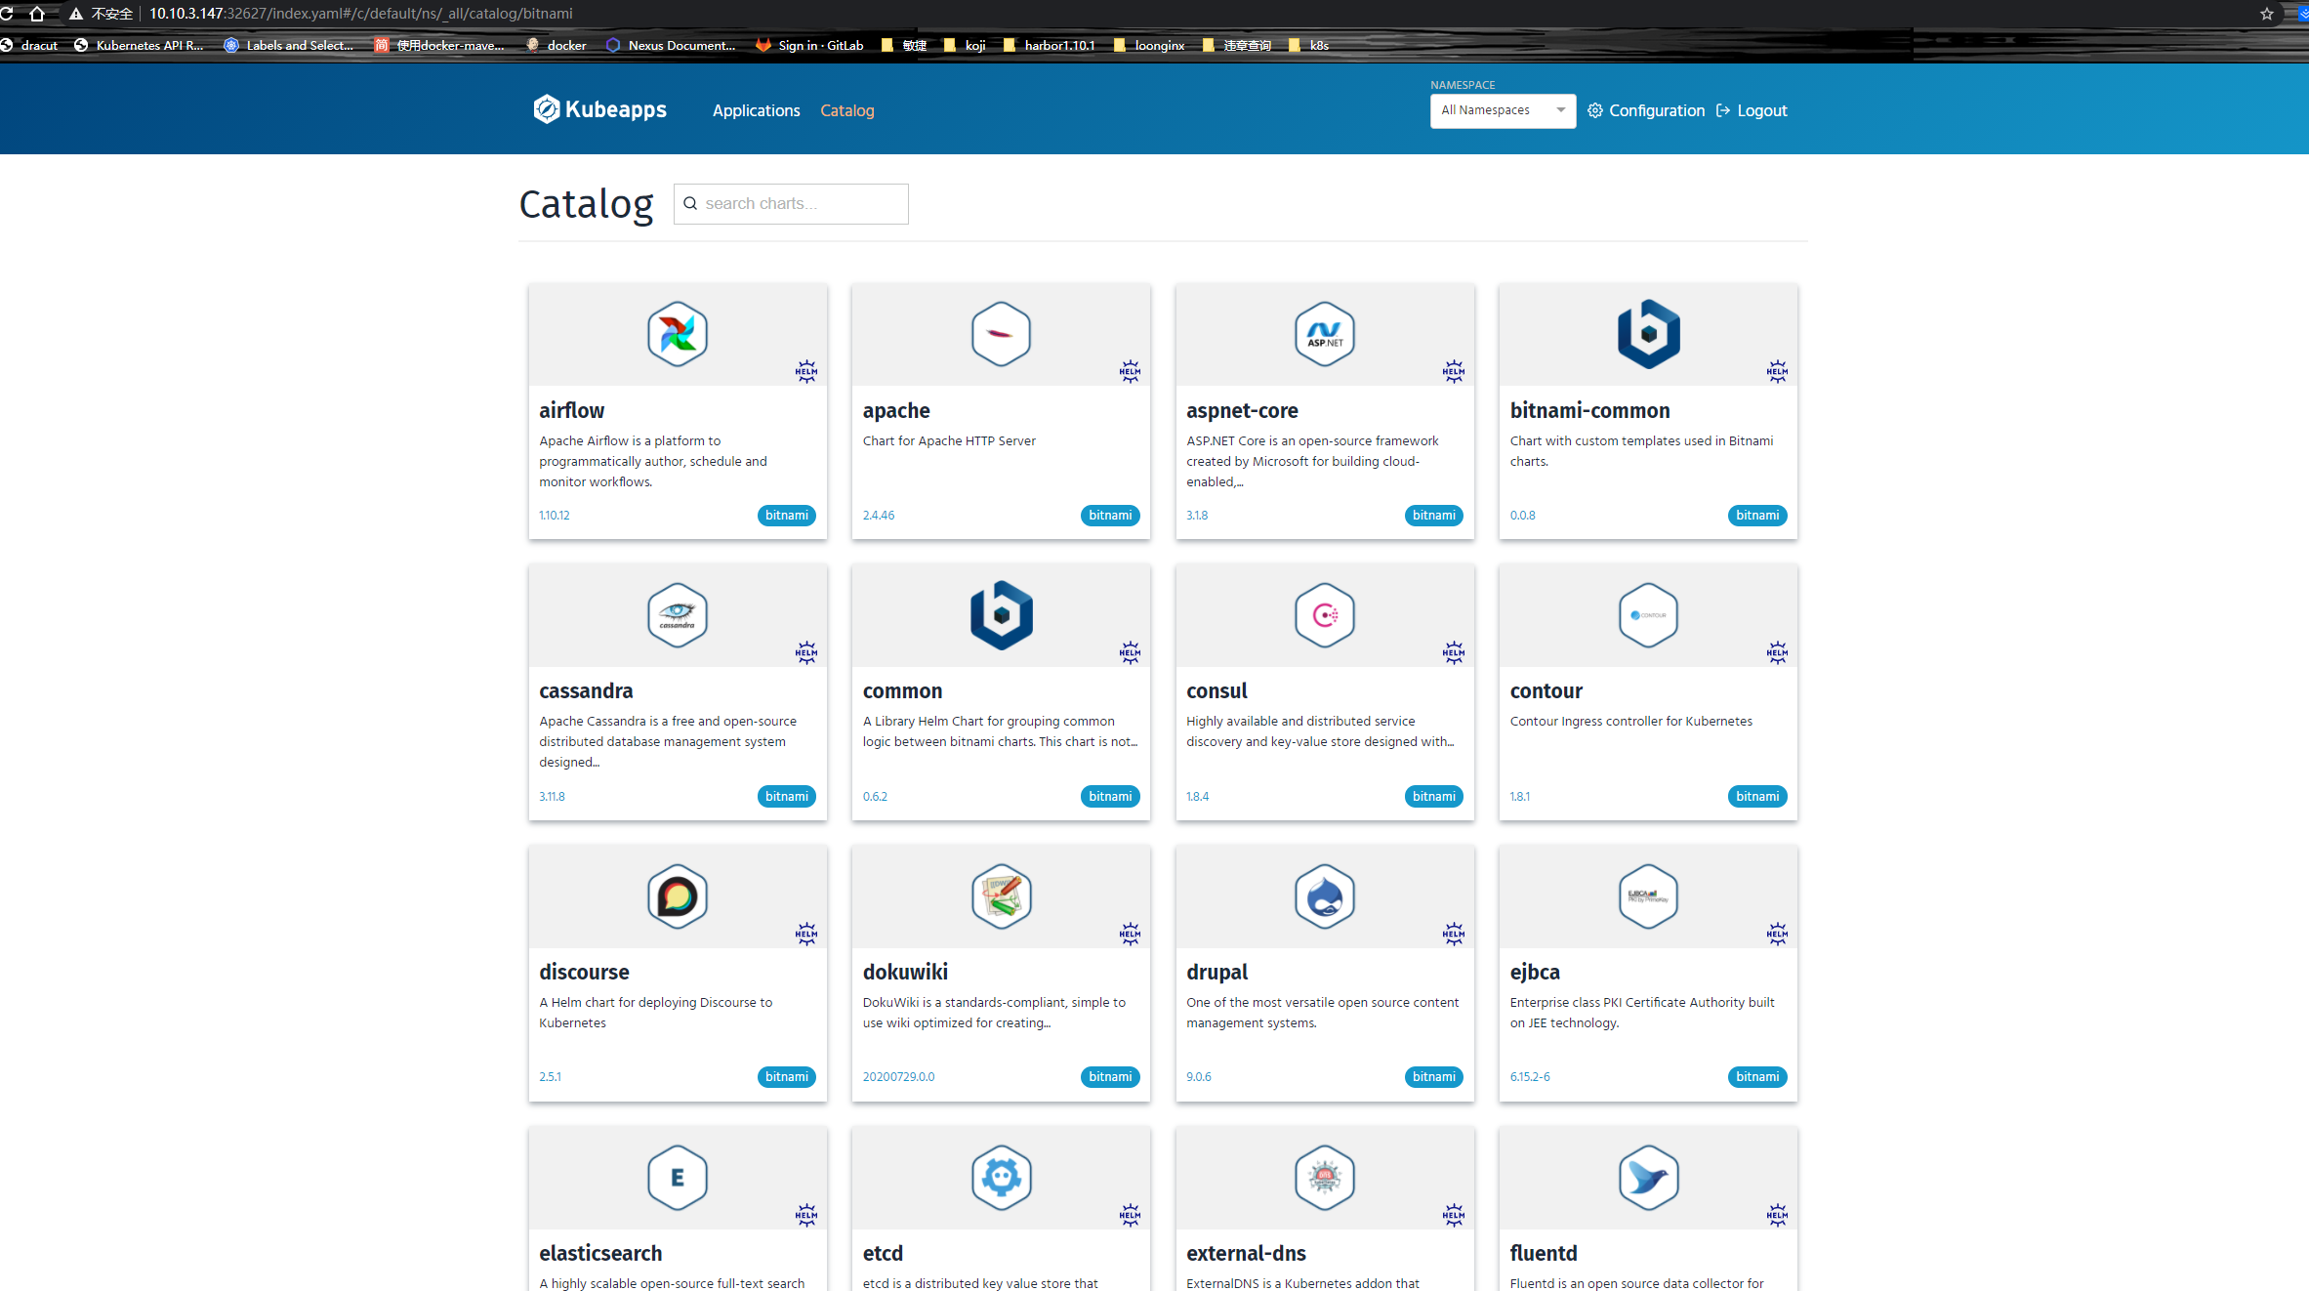Open the Configuration menu

(x=1646, y=110)
